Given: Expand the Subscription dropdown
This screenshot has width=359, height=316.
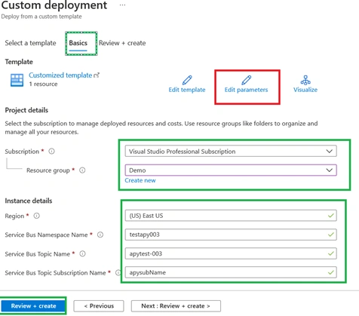Looking at the screenshot, I should (x=231, y=151).
